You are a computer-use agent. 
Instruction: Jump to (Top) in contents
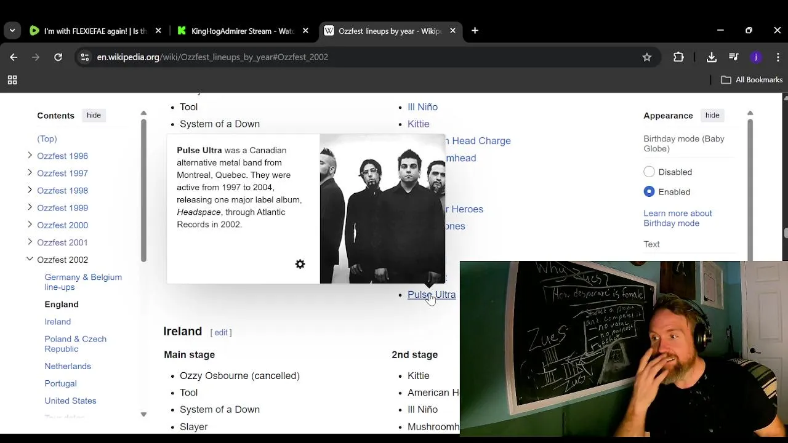[47, 138]
